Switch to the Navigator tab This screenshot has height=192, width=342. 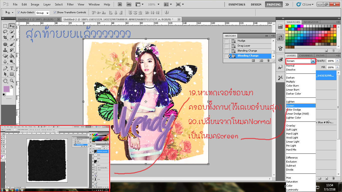tap(311, 22)
